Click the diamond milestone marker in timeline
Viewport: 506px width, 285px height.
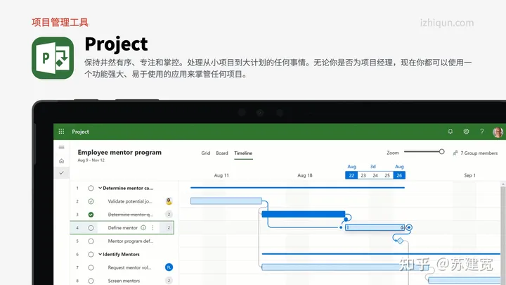point(400,241)
